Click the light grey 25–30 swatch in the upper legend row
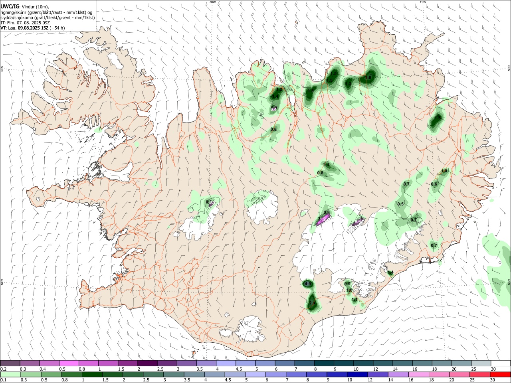This screenshot has height=383, width=511. coord(481,363)
